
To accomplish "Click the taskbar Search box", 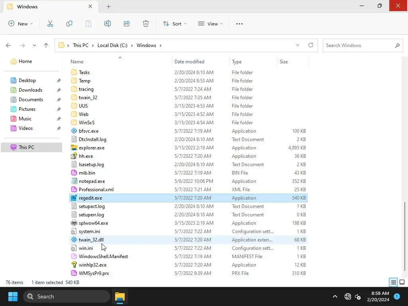I will pos(67,296).
